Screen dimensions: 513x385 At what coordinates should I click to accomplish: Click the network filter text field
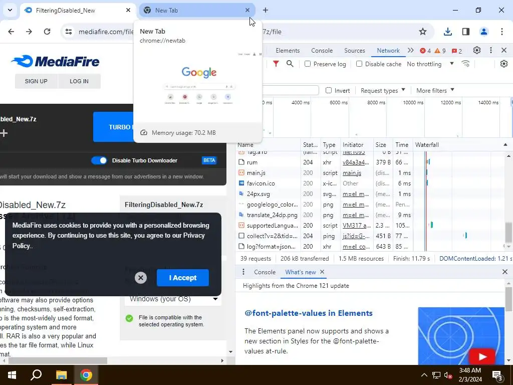(x=291, y=90)
